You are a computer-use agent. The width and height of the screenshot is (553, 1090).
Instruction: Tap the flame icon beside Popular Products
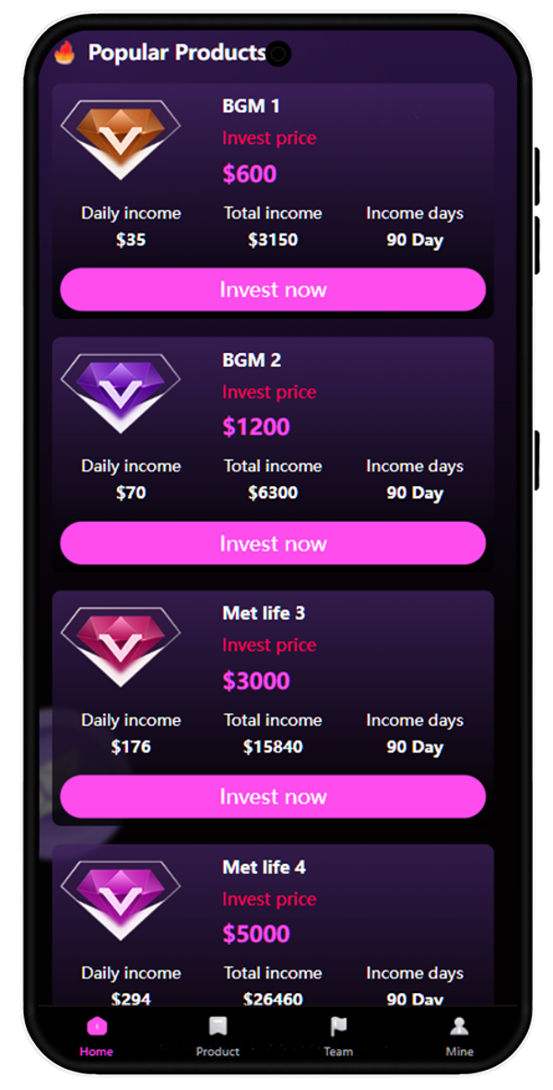(65, 53)
